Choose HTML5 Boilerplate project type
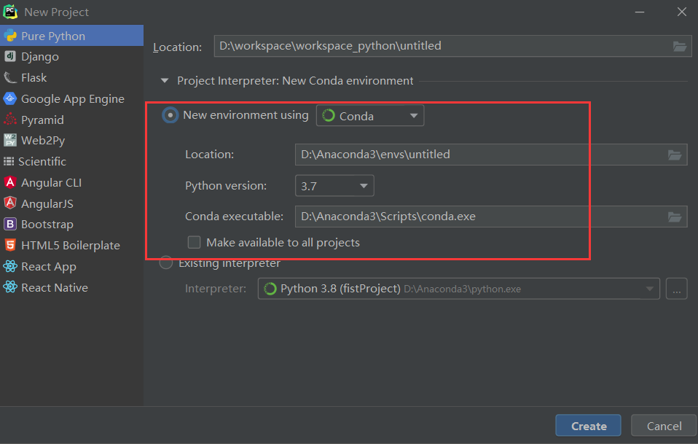 click(x=71, y=245)
